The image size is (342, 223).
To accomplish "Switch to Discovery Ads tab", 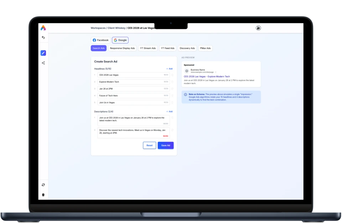I will pos(187,48).
